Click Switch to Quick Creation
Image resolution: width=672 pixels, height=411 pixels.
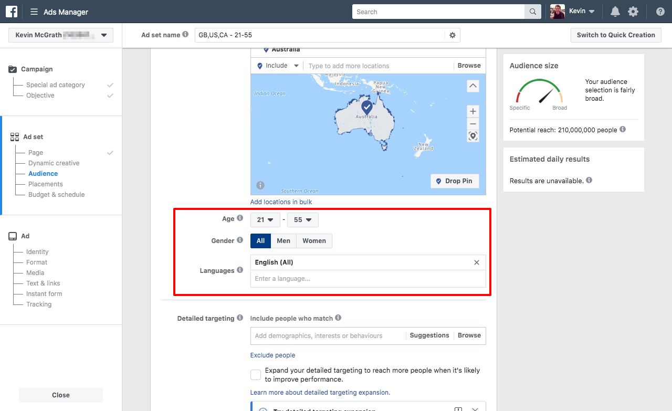tap(616, 35)
